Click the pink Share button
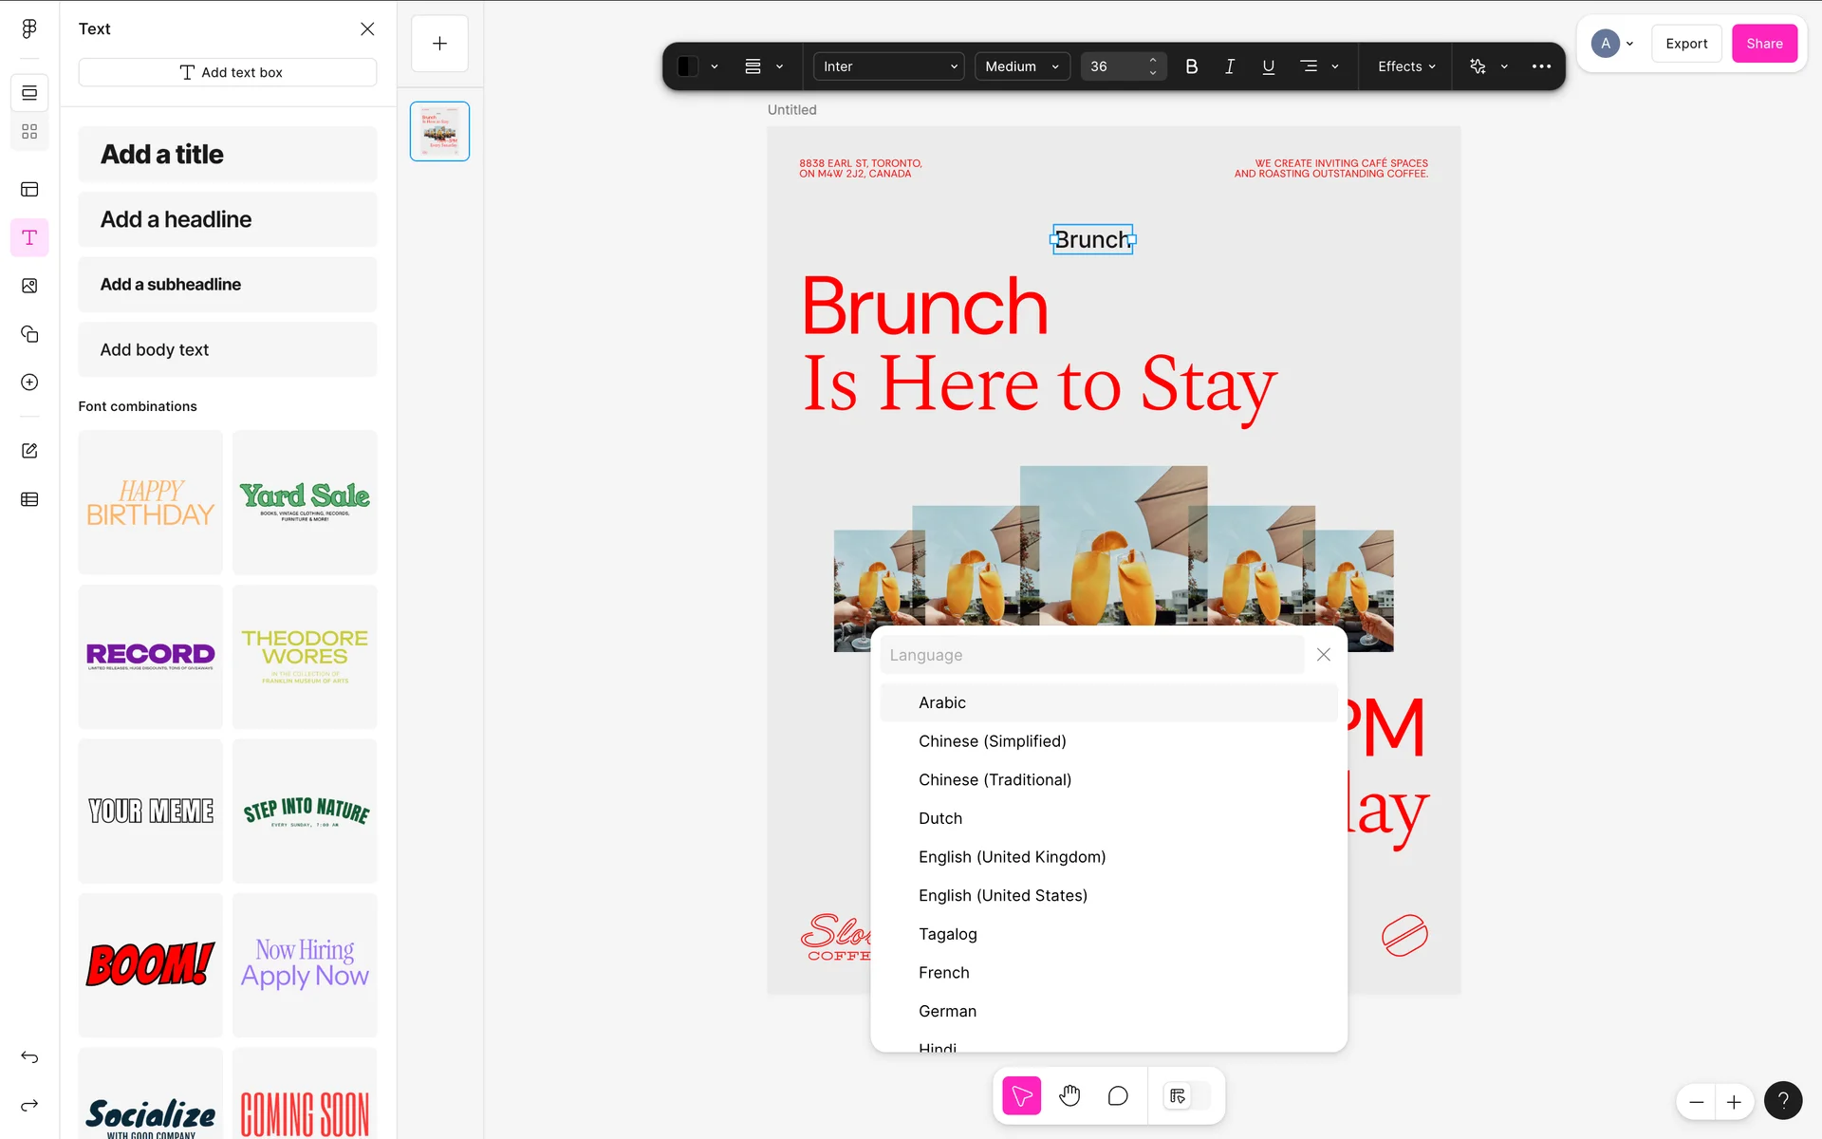Image resolution: width=1822 pixels, height=1139 pixels. tap(1763, 44)
